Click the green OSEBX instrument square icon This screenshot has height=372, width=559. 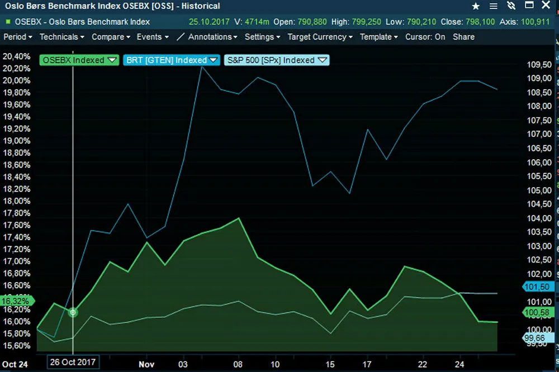(x=7, y=22)
